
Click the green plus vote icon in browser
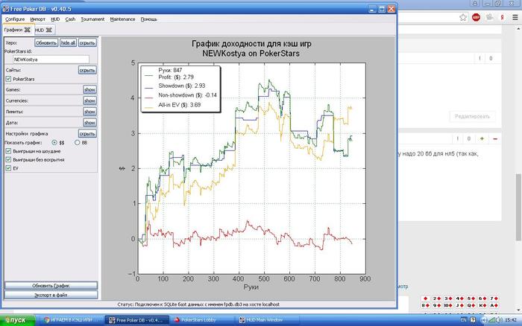point(482,138)
